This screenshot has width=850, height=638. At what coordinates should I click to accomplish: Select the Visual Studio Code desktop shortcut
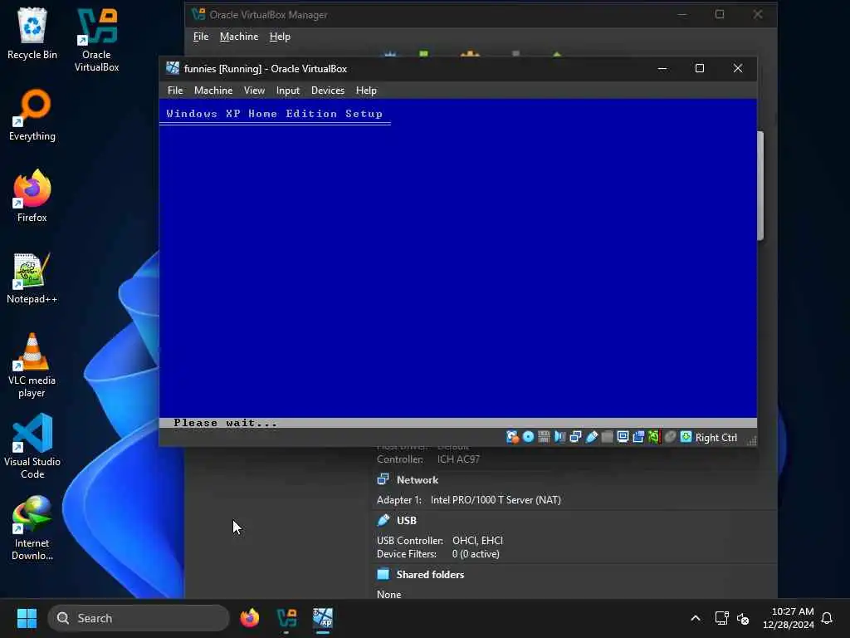point(32,447)
